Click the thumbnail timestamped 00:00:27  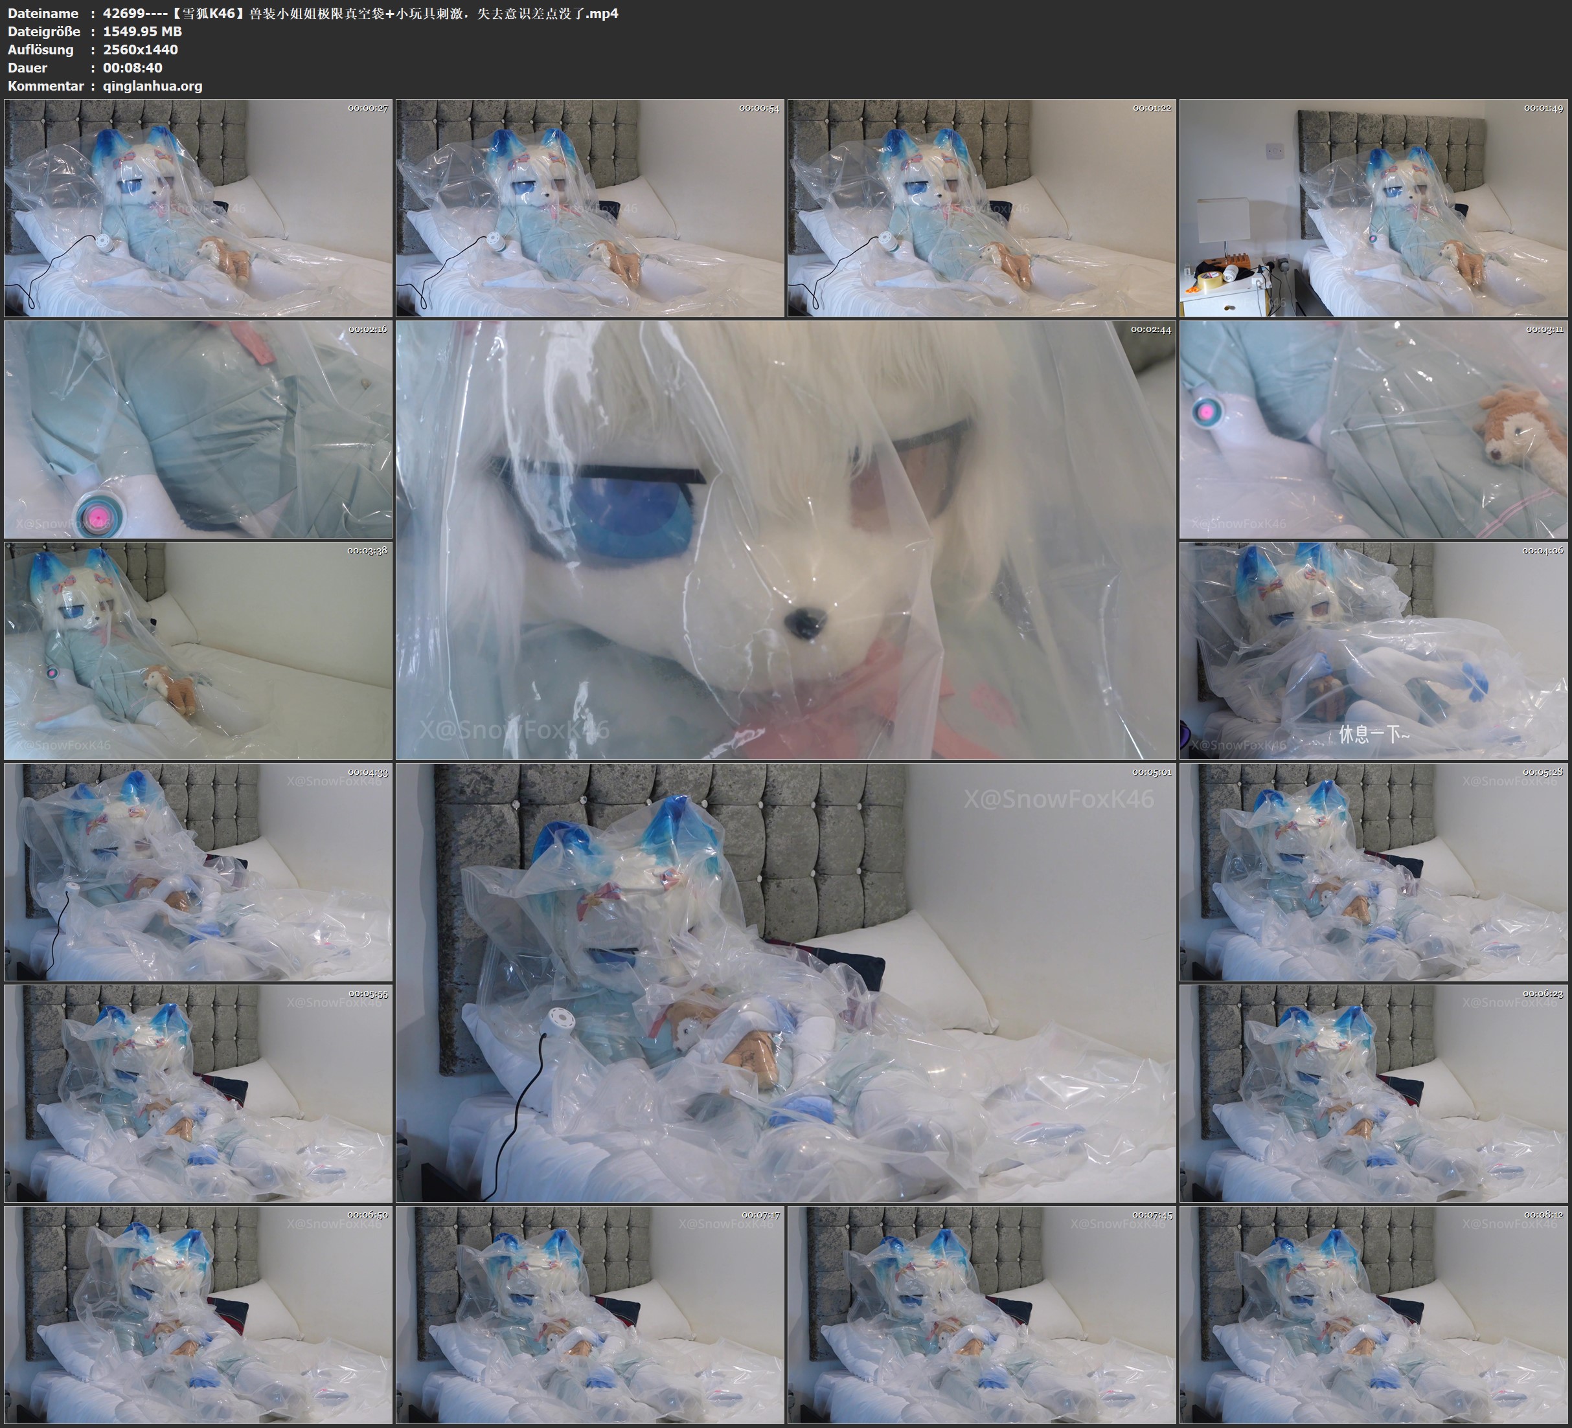tap(198, 208)
